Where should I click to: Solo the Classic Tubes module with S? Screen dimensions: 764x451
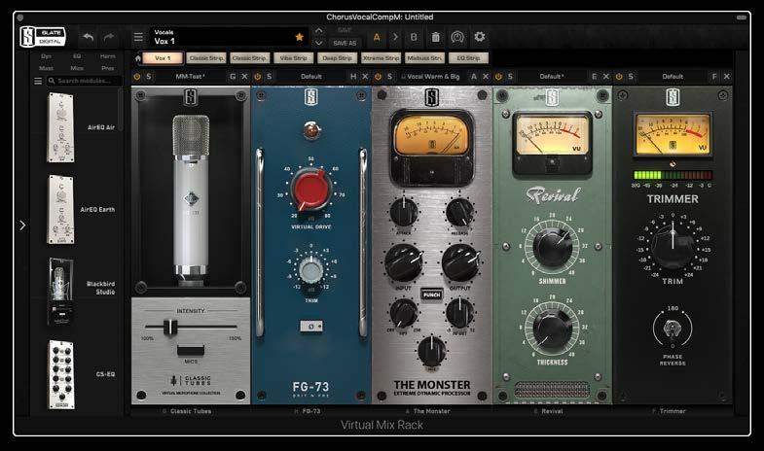click(x=149, y=77)
